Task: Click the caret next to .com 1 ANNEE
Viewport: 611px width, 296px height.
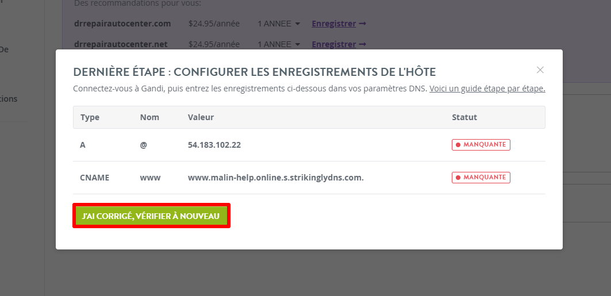Action: 298,24
